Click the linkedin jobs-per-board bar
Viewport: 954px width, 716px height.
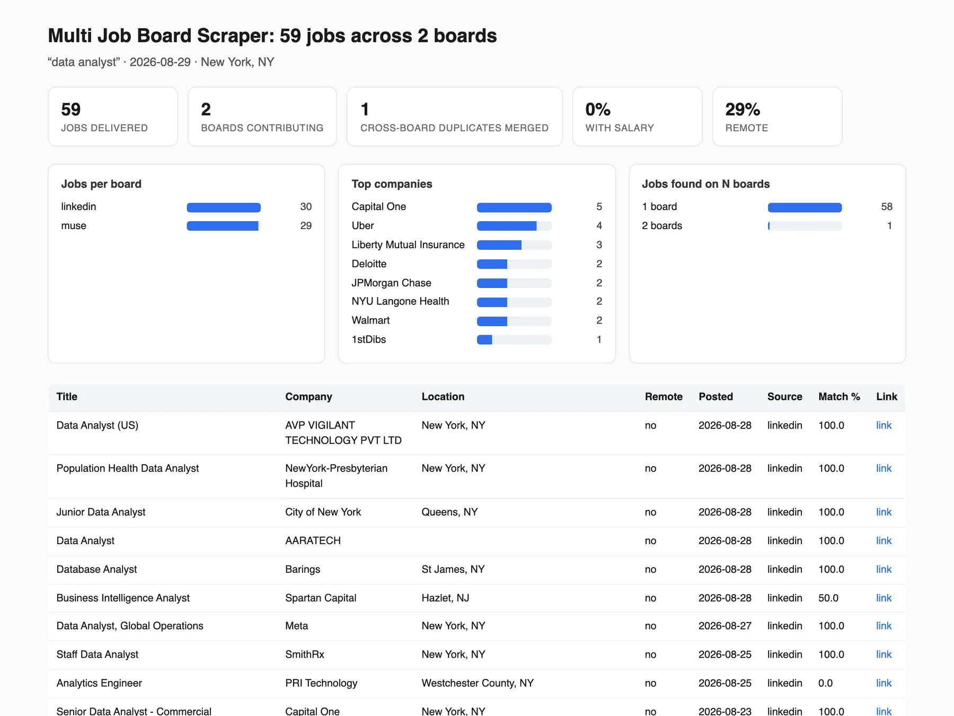(223, 207)
